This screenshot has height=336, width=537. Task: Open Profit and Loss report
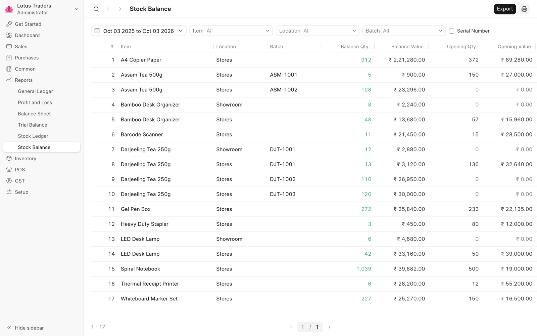[x=35, y=102]
